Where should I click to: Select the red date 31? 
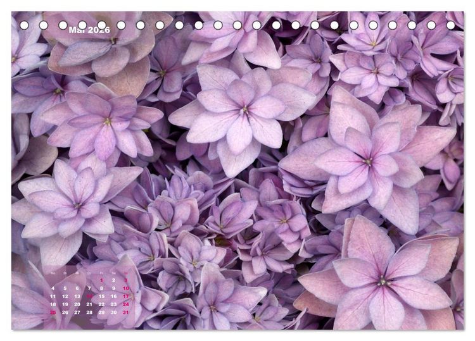coord(126,313)
